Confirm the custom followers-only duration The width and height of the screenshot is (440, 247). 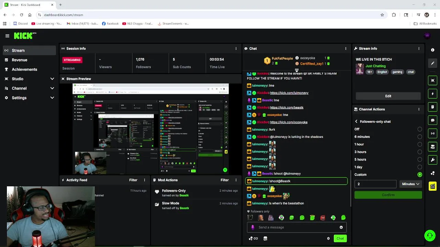point(388,195)
